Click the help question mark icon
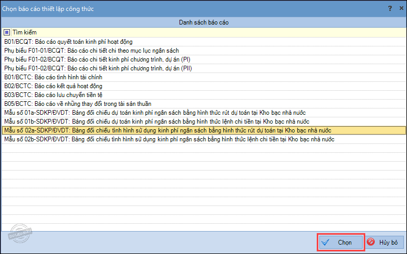 click(x=390, y=8)
